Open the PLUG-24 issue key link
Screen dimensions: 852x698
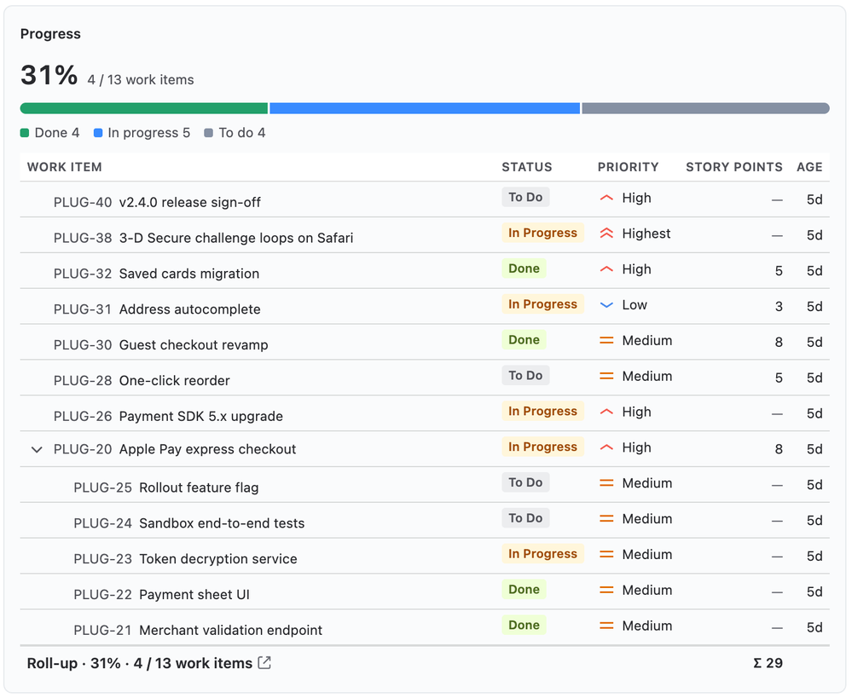pyautogui.click(x=102, y=523)
